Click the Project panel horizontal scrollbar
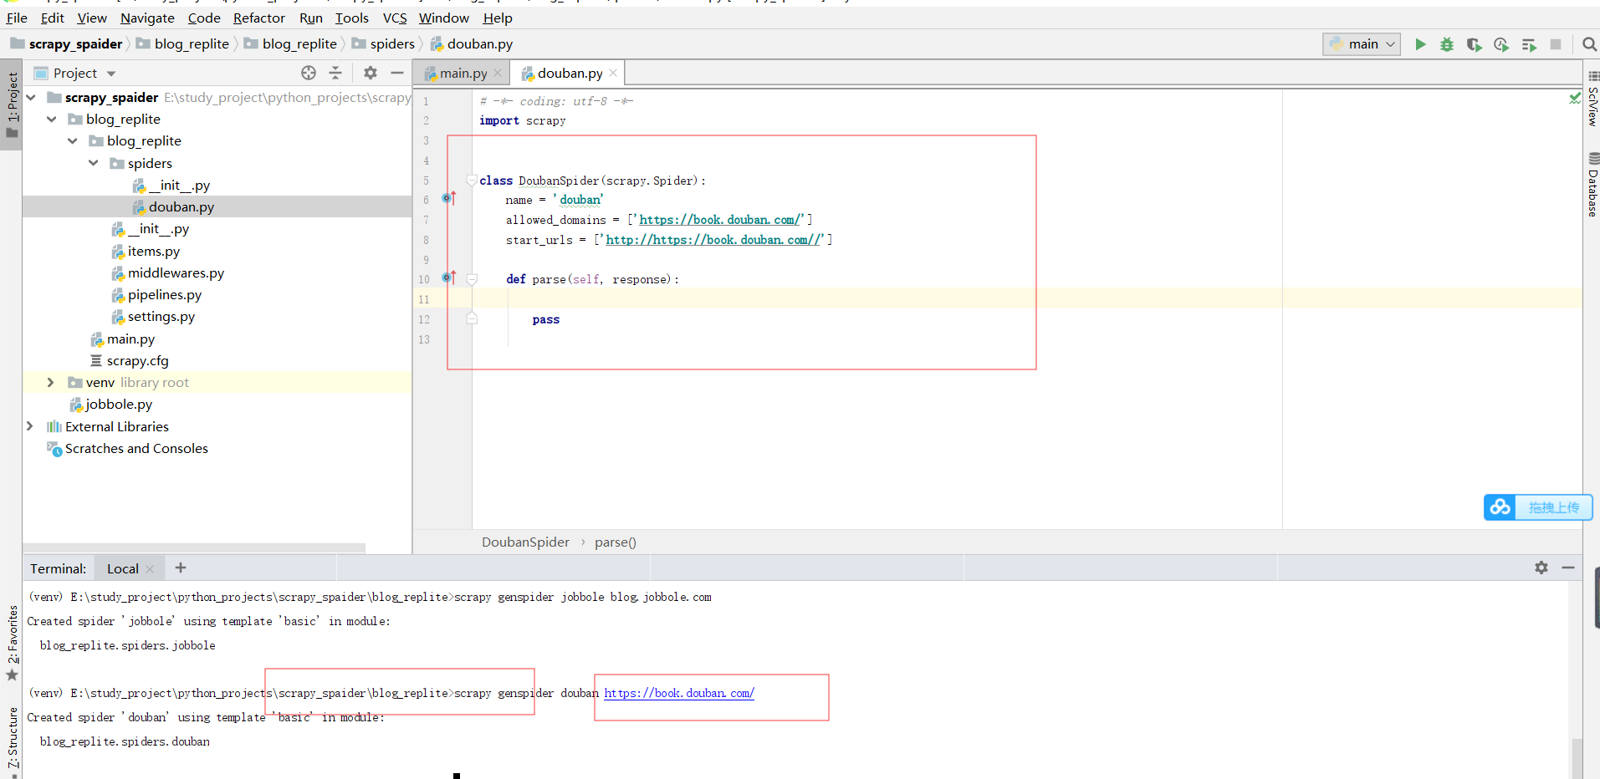Viewport: 1600px width, 779px height. (194, 548)
